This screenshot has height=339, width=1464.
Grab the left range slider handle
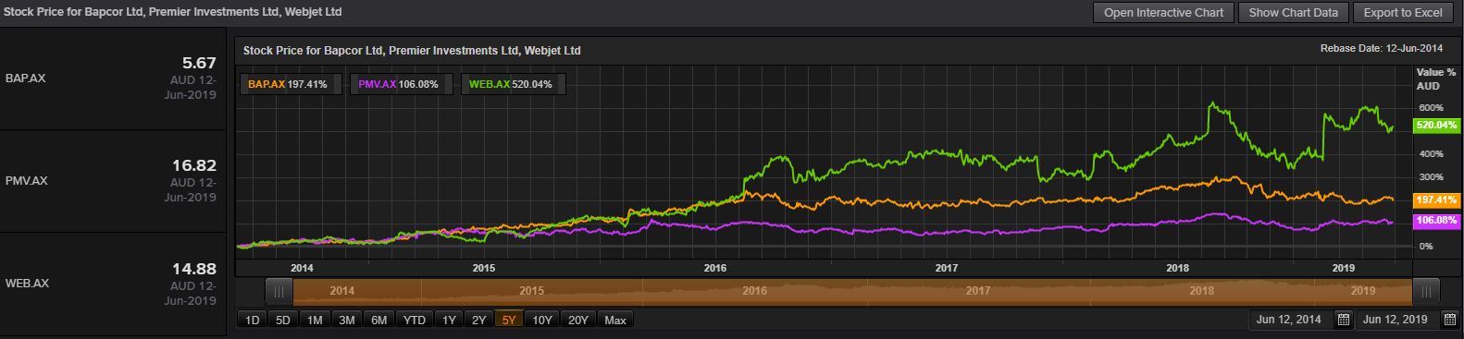pyautogui.click(x=279, y=291)
